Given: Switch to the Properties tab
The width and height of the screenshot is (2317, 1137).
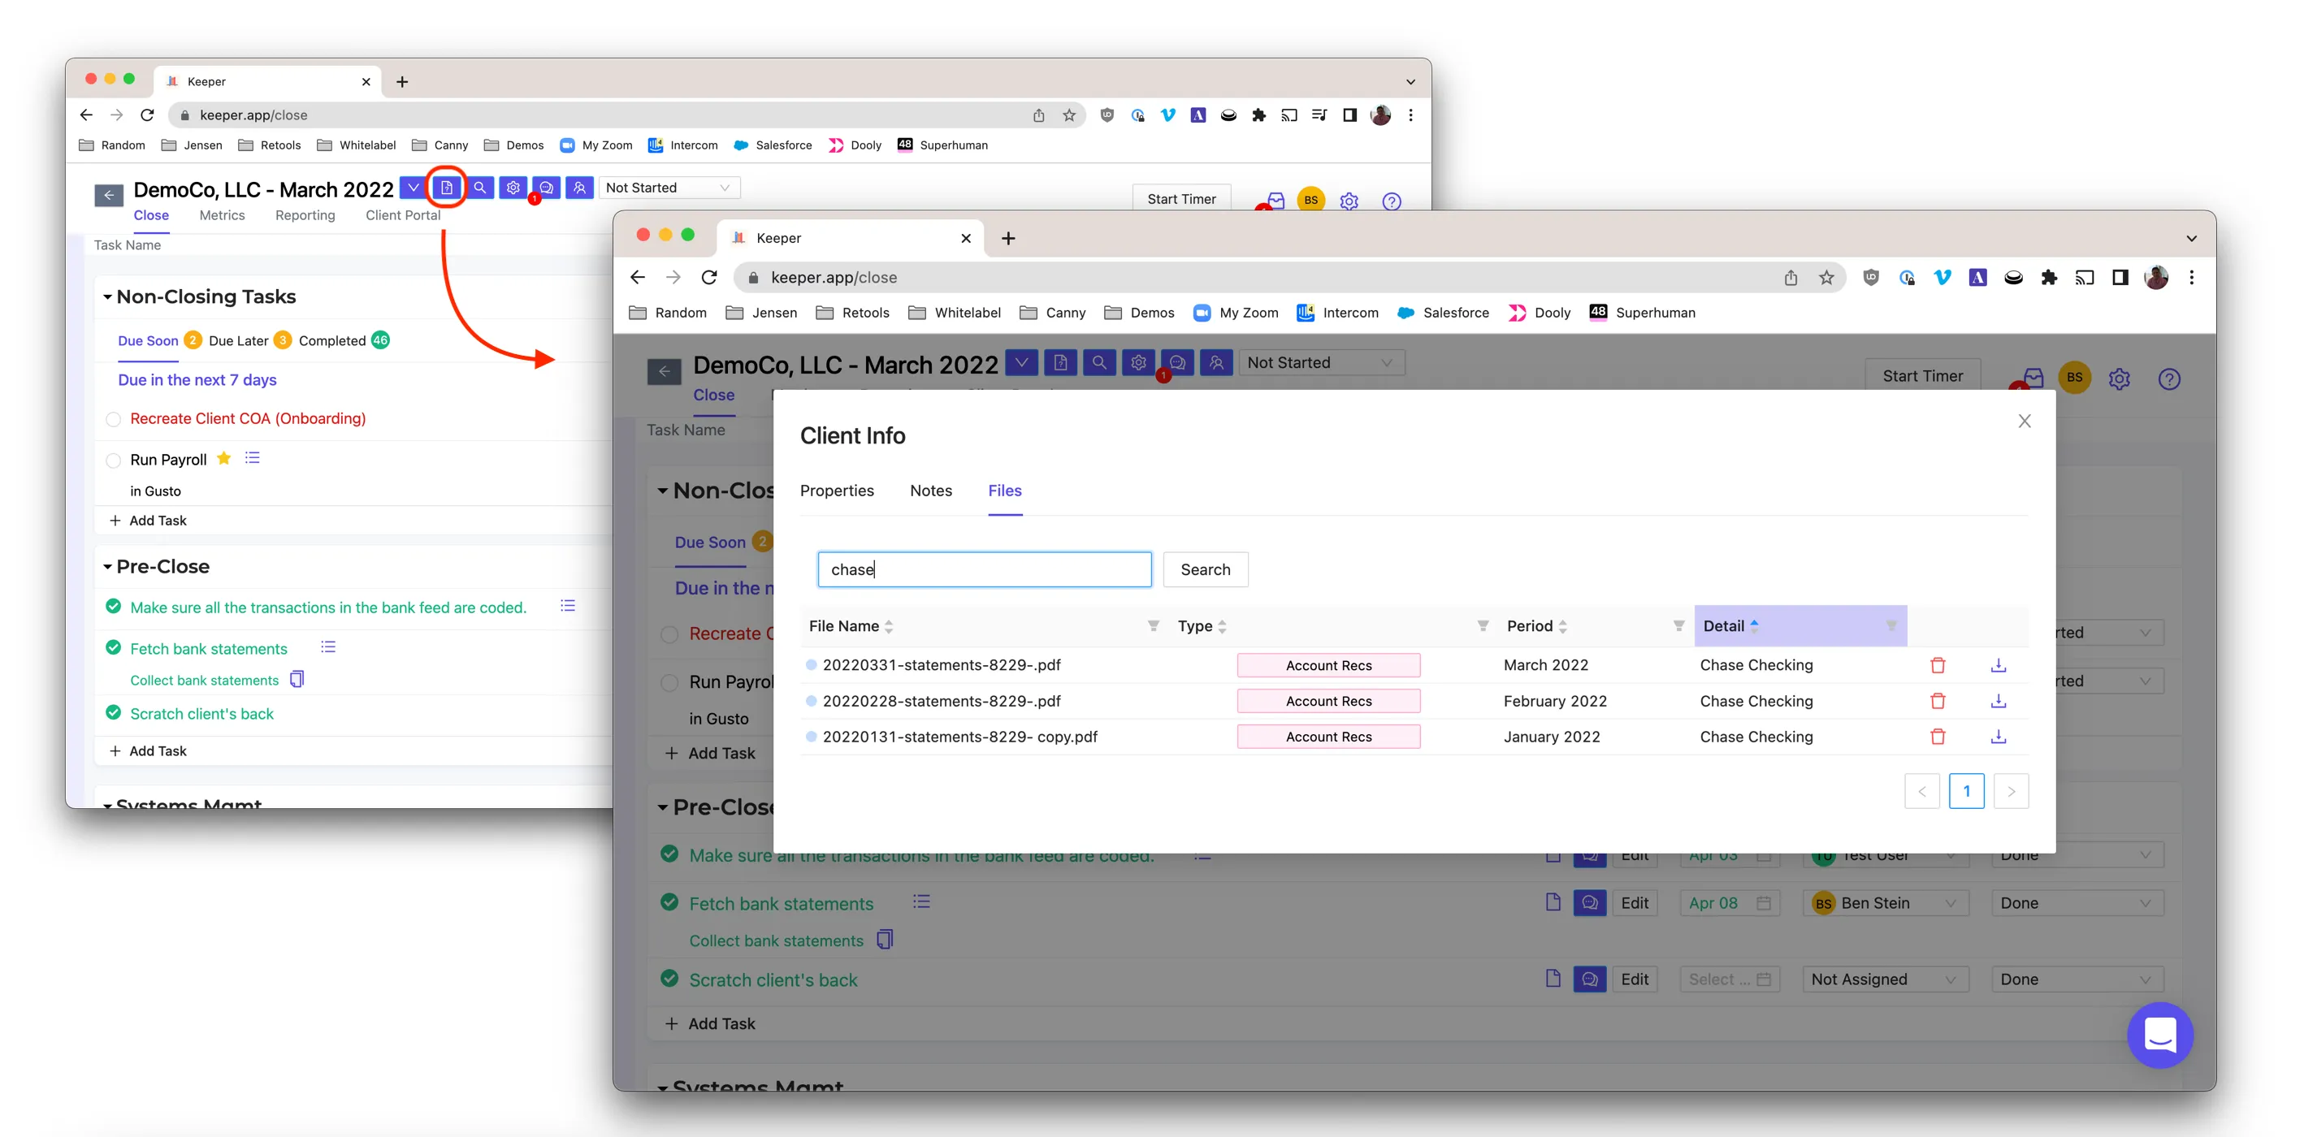Looking at the screenshot, I should point(837,491).
